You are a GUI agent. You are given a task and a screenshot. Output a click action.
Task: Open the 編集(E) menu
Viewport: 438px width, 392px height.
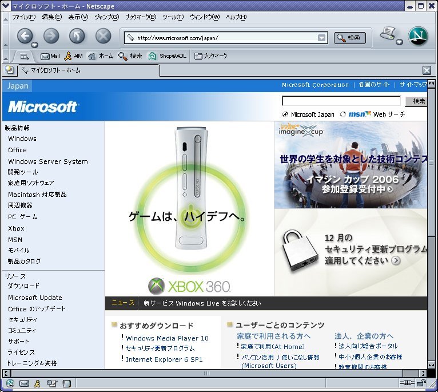pyautogui.click(x=52, y=17)
